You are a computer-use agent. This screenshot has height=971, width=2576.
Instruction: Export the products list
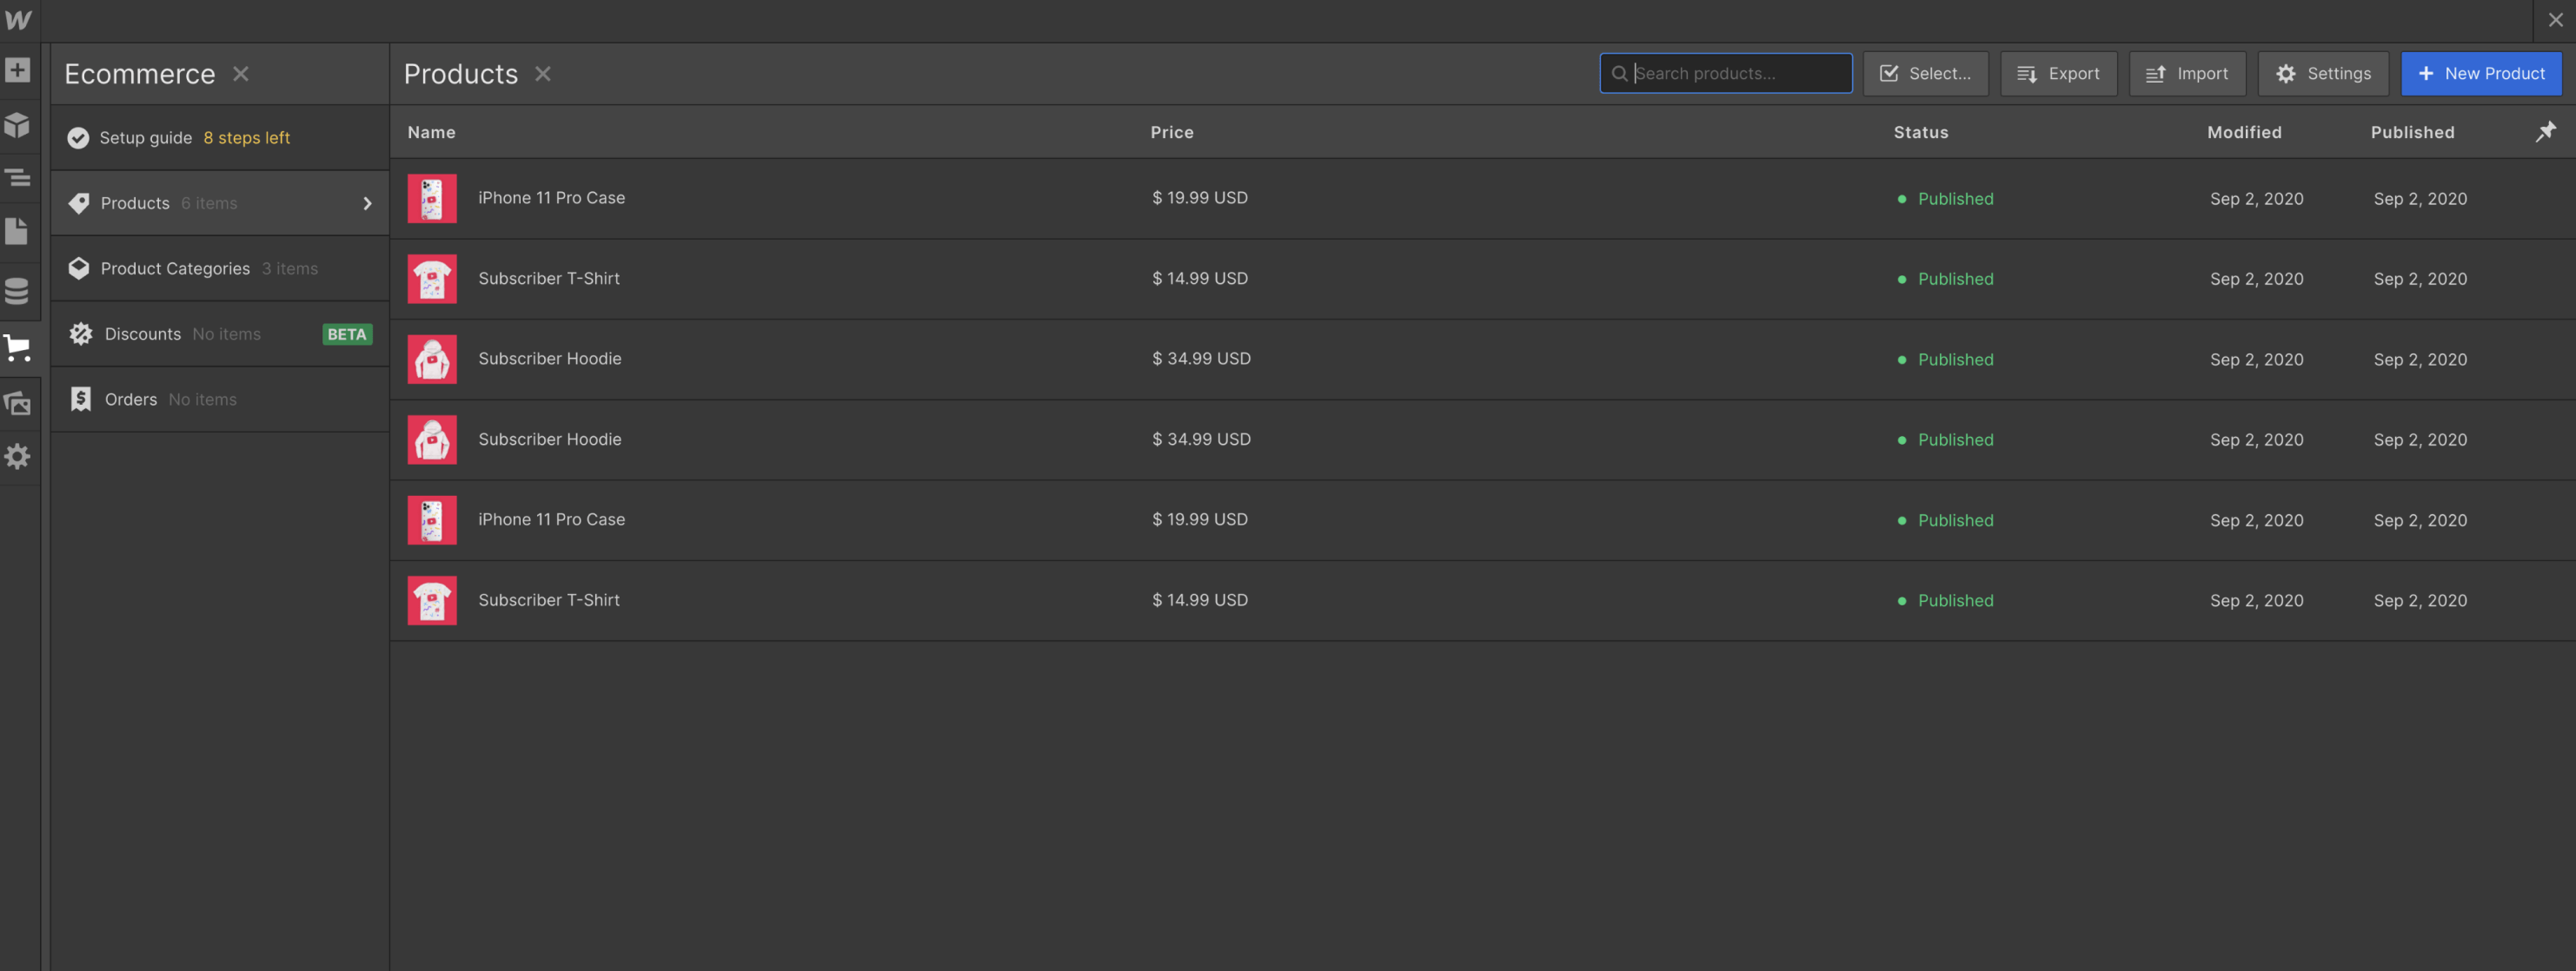2058,73
